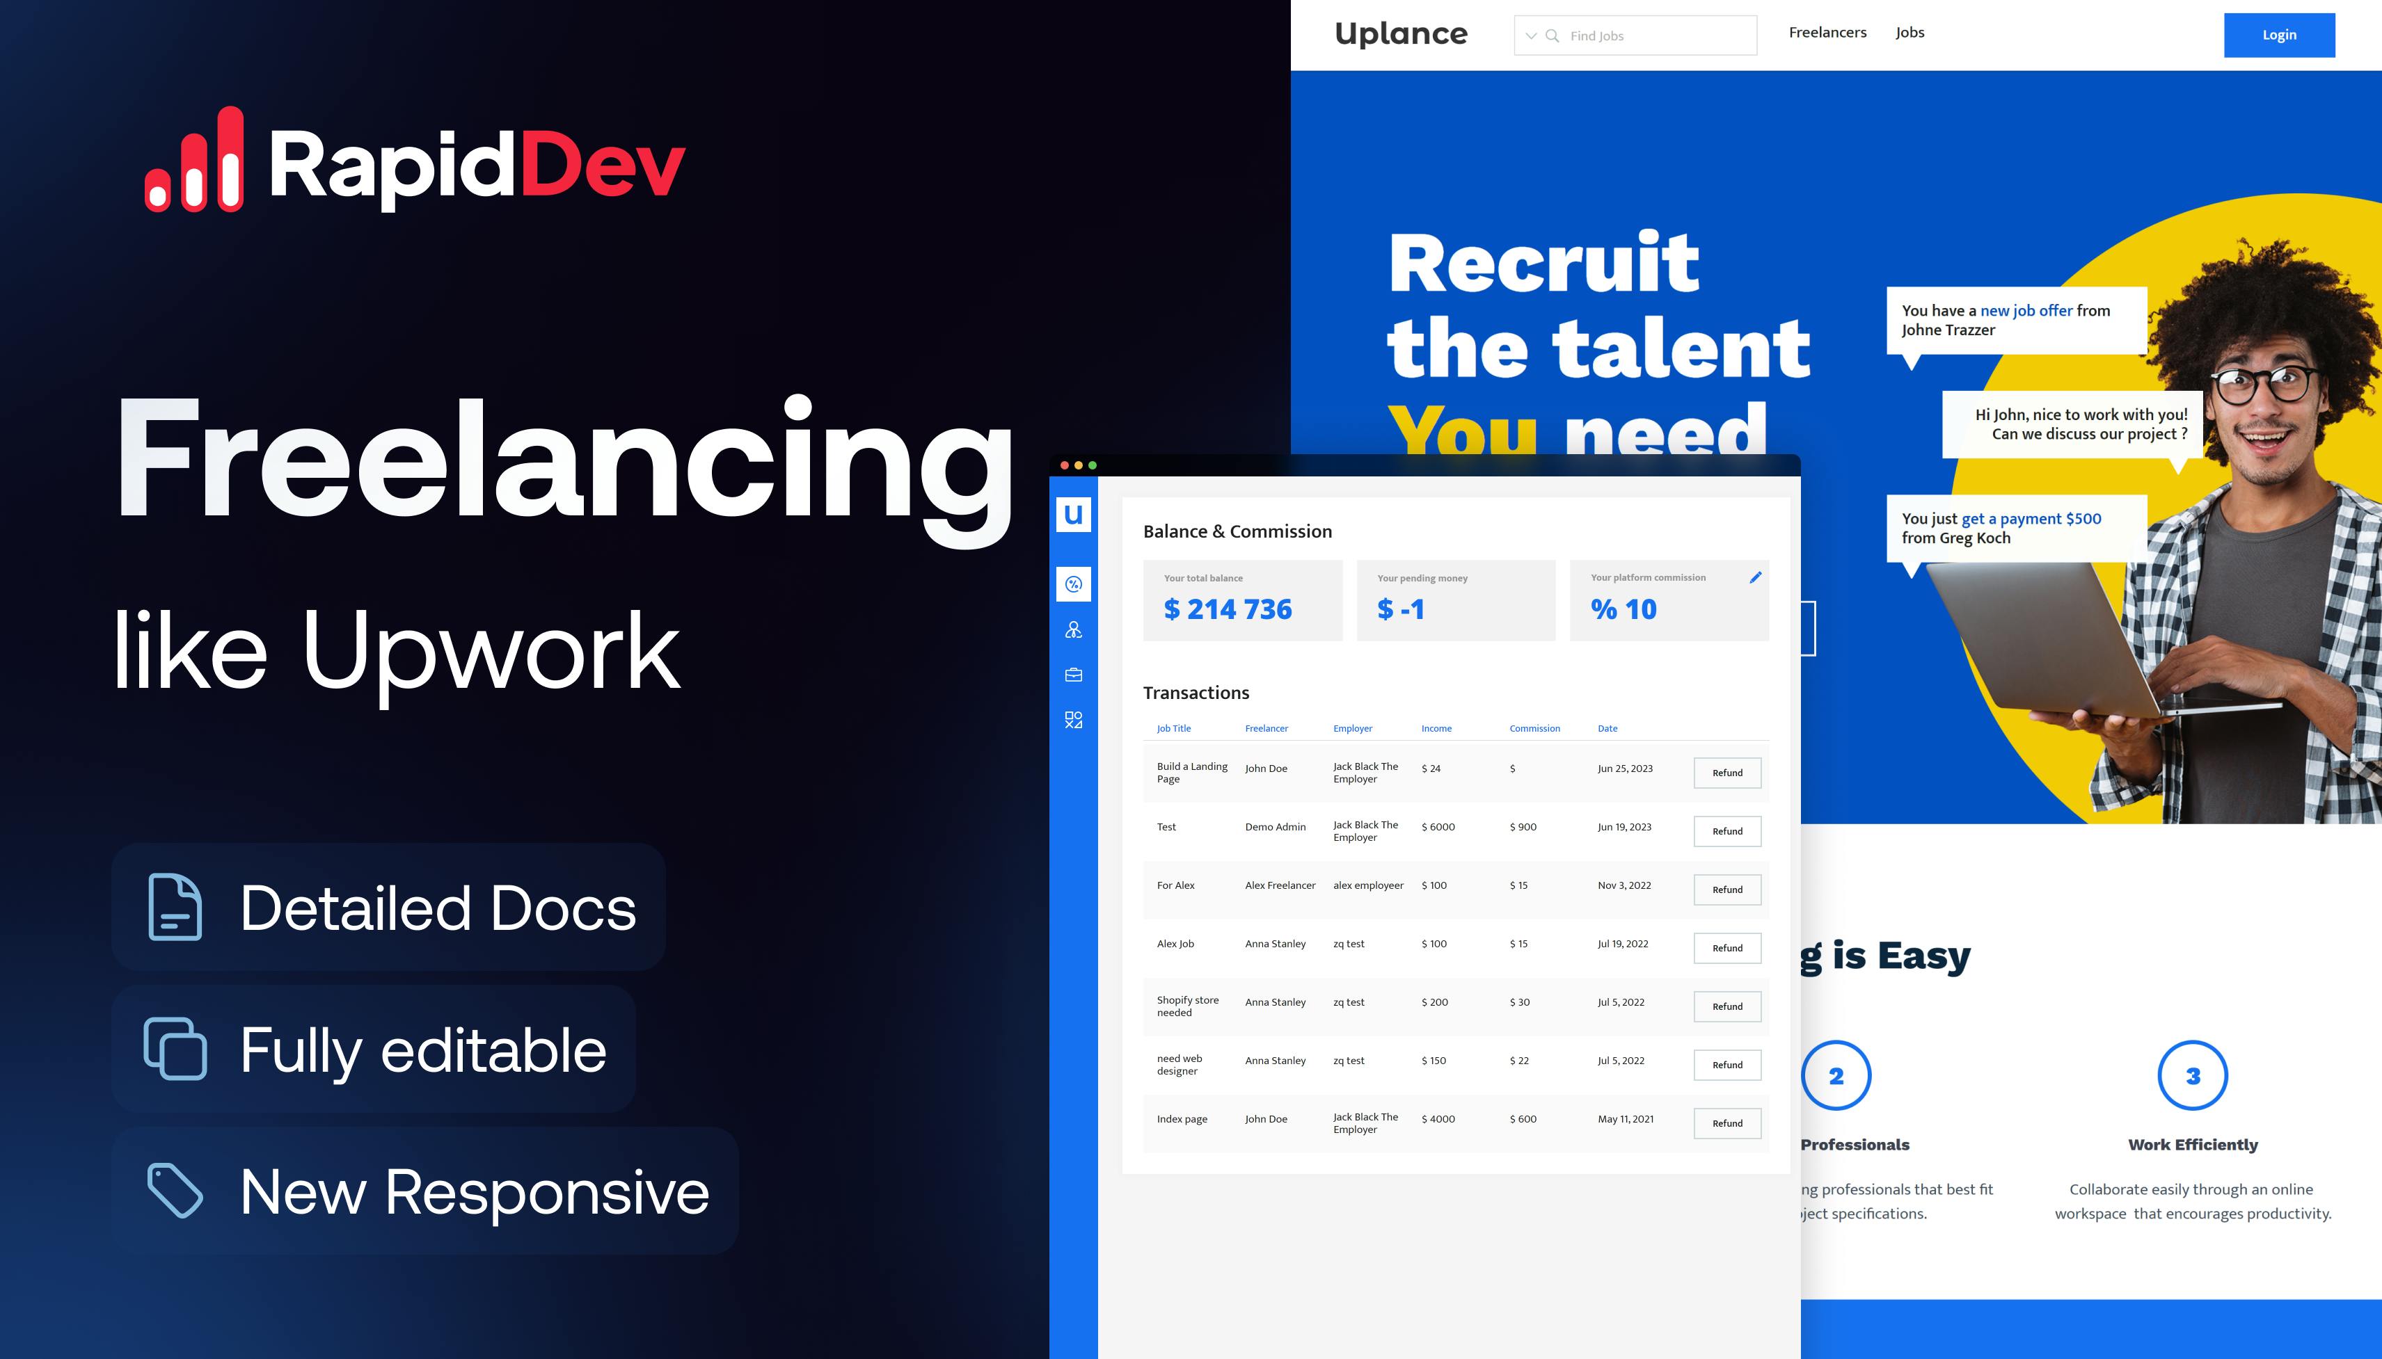Click the Jun 25, 2023 date cell
Image resolution: width=2382 pixels, height=1359 pixels.
coord(1625,769)
